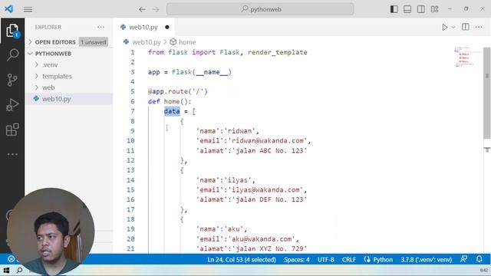
Task: Select language mode Python in status bar
Action: (x=383, y=260)
